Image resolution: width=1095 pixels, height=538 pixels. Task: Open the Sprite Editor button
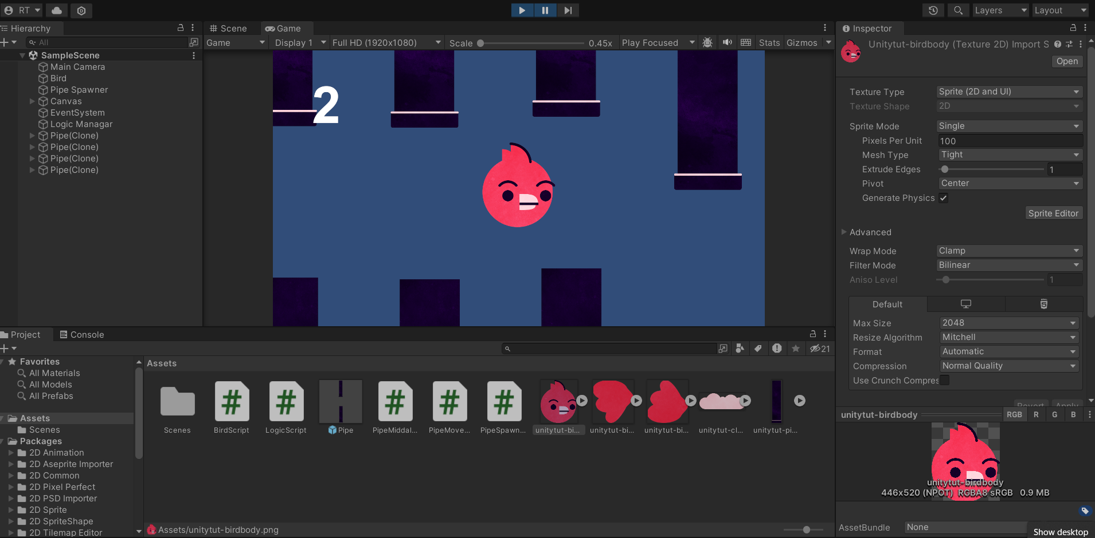pos(1054,213)
